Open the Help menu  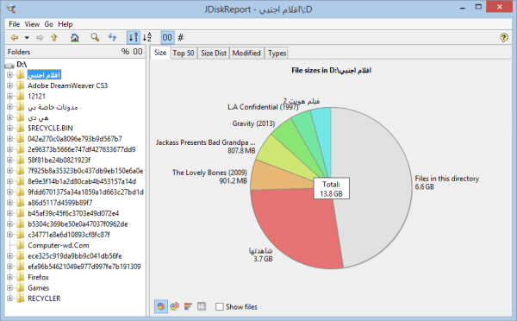pyautogui.click(x=65, y=24)
